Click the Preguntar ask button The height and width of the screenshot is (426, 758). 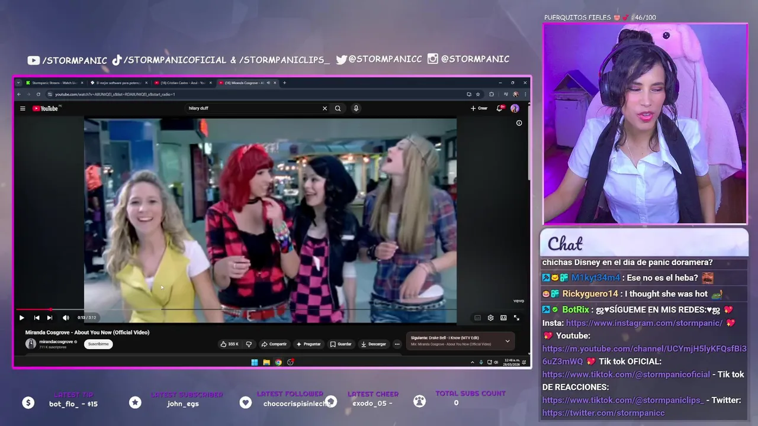(x=309, y=344)
